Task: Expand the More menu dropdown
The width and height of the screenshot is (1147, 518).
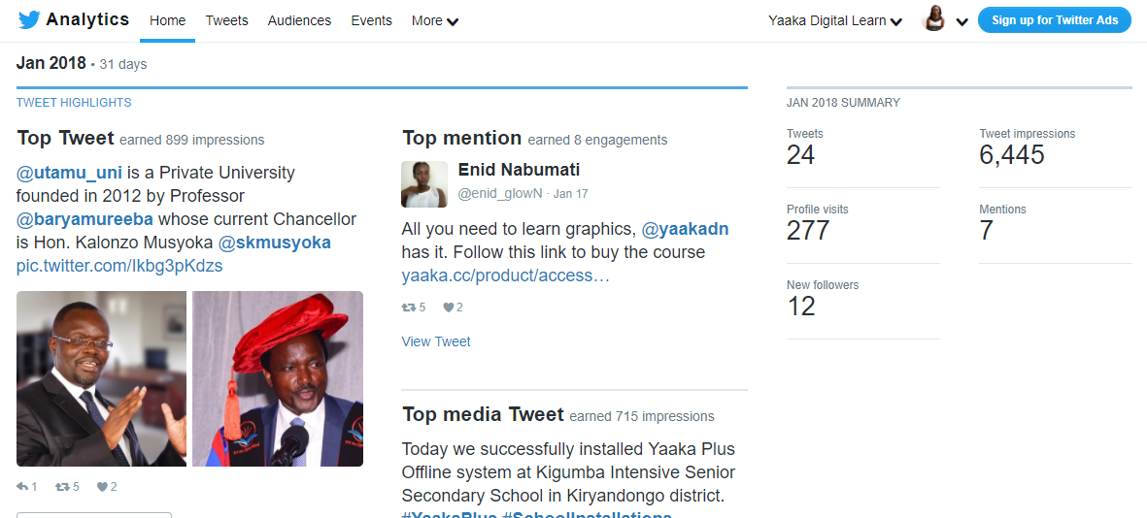Action: point(434,20)
